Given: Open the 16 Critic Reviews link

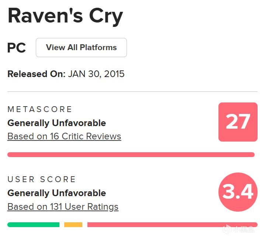Looking at the screenshot, I should 64,136.
